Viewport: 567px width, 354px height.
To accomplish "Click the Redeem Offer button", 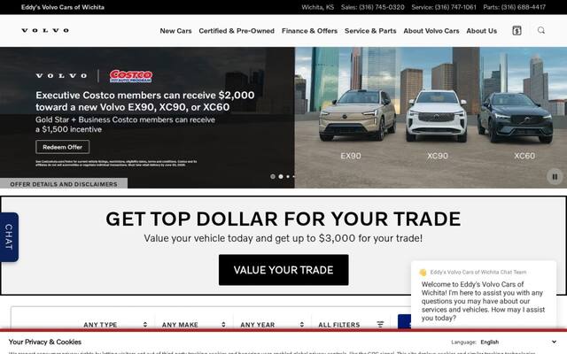I will coord(63,147).
